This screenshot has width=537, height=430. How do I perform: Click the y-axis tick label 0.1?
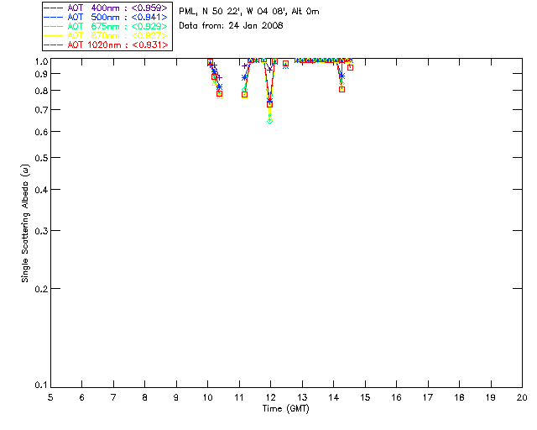coord(41,385)
